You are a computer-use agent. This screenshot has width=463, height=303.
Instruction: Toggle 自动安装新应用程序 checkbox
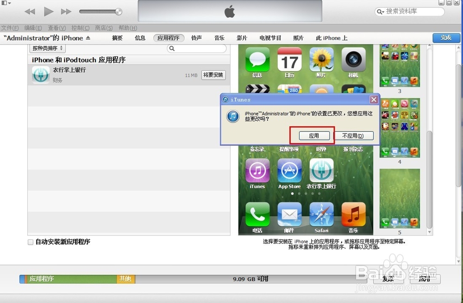point(31,242)
